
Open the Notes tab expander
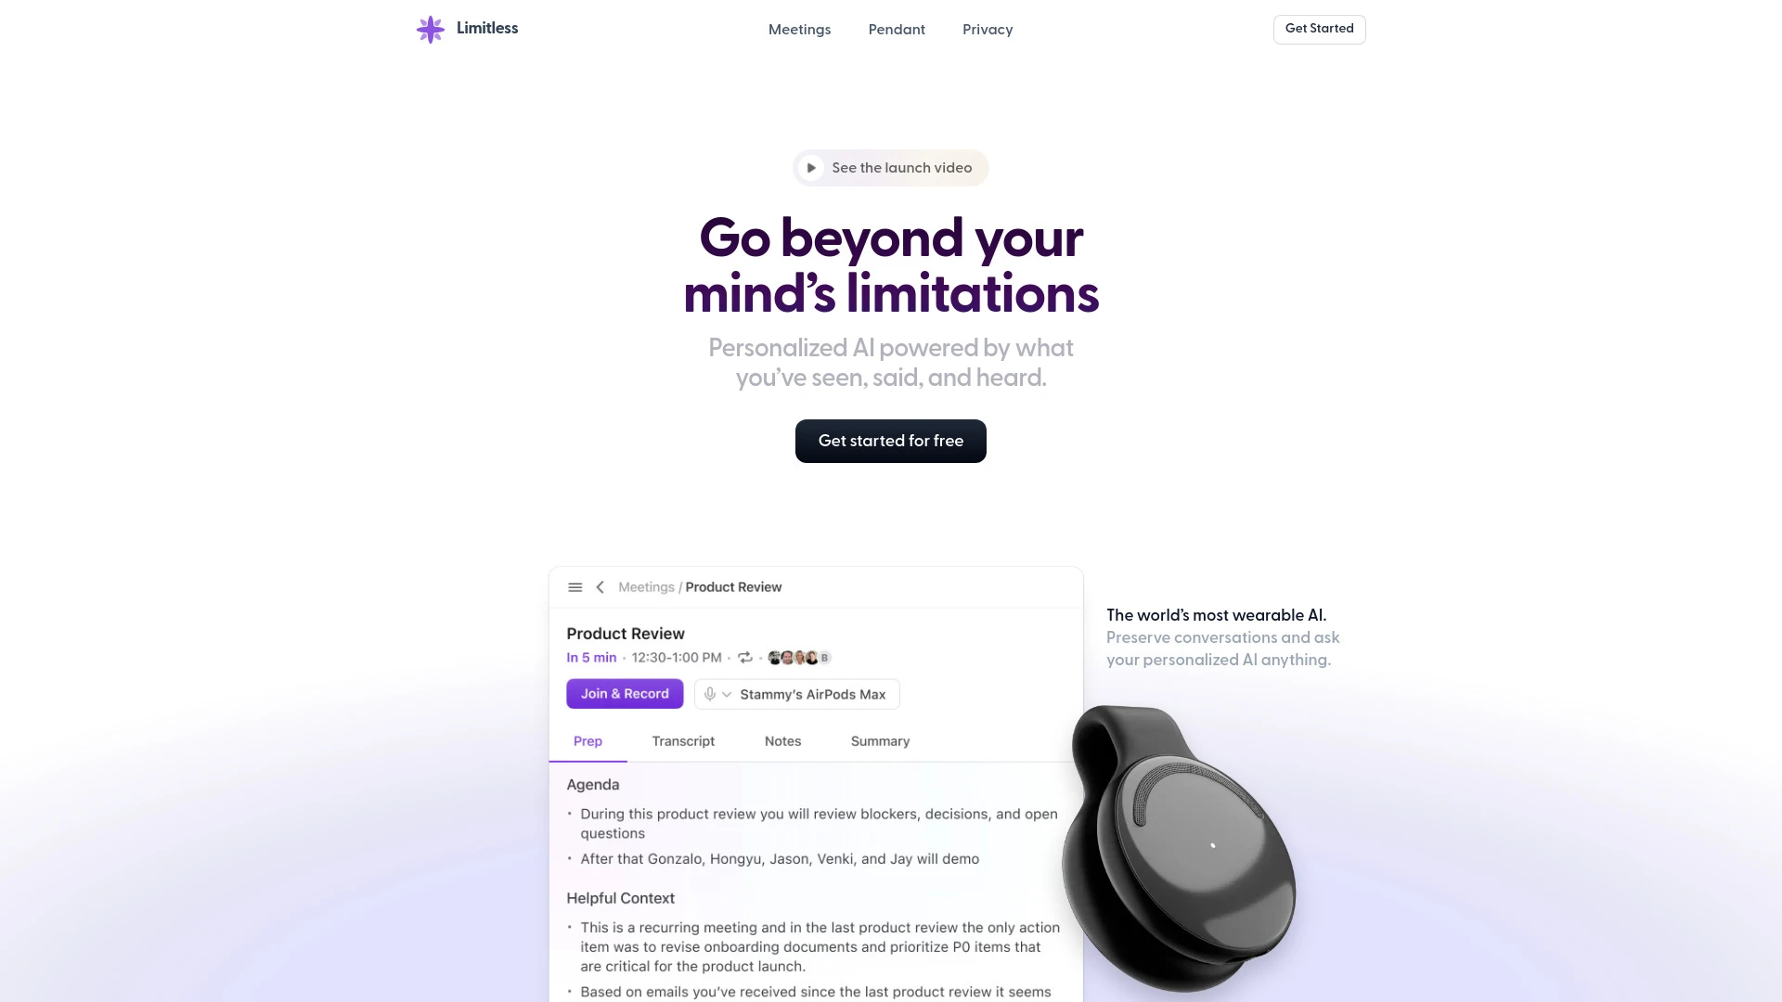click(783, 740)
